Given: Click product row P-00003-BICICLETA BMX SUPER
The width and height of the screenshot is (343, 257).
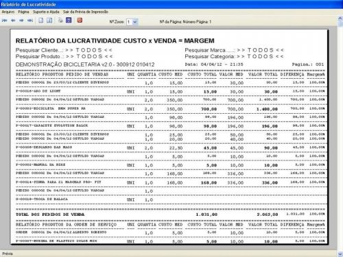Looking at the screenshot, I should 170,109.
